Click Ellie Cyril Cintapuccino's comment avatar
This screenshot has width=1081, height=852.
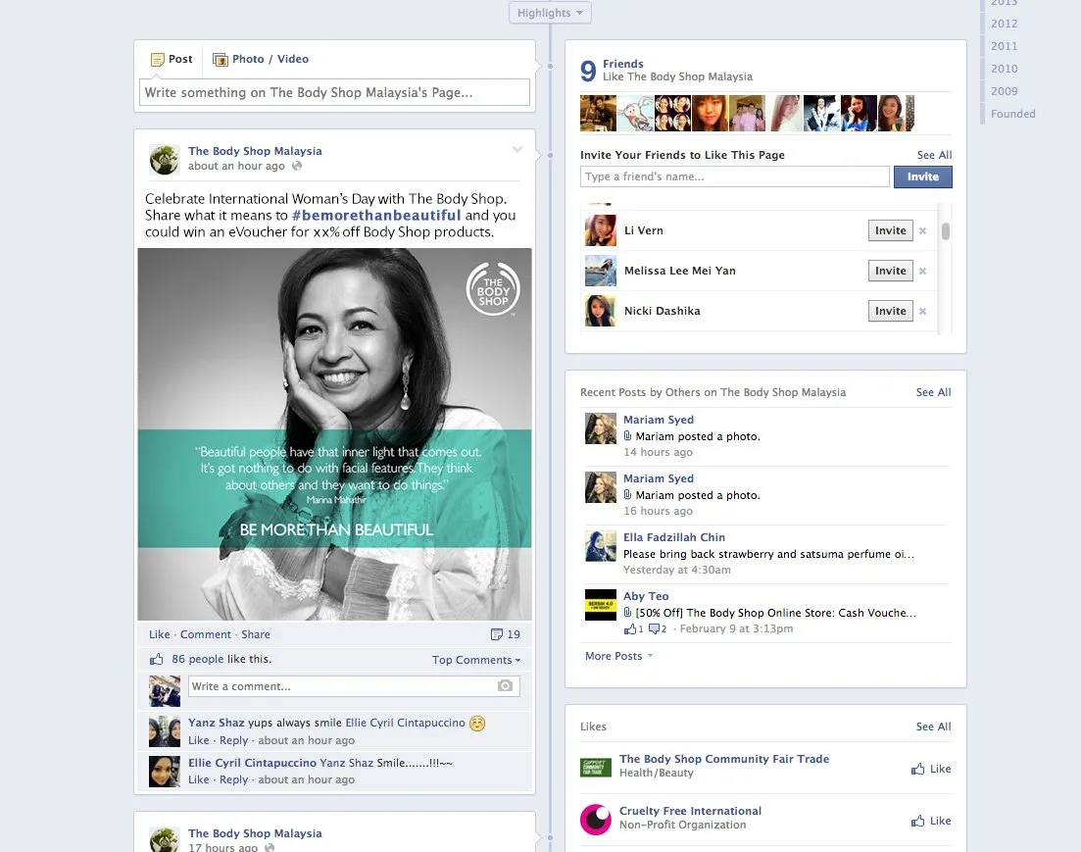click(164, 772)
